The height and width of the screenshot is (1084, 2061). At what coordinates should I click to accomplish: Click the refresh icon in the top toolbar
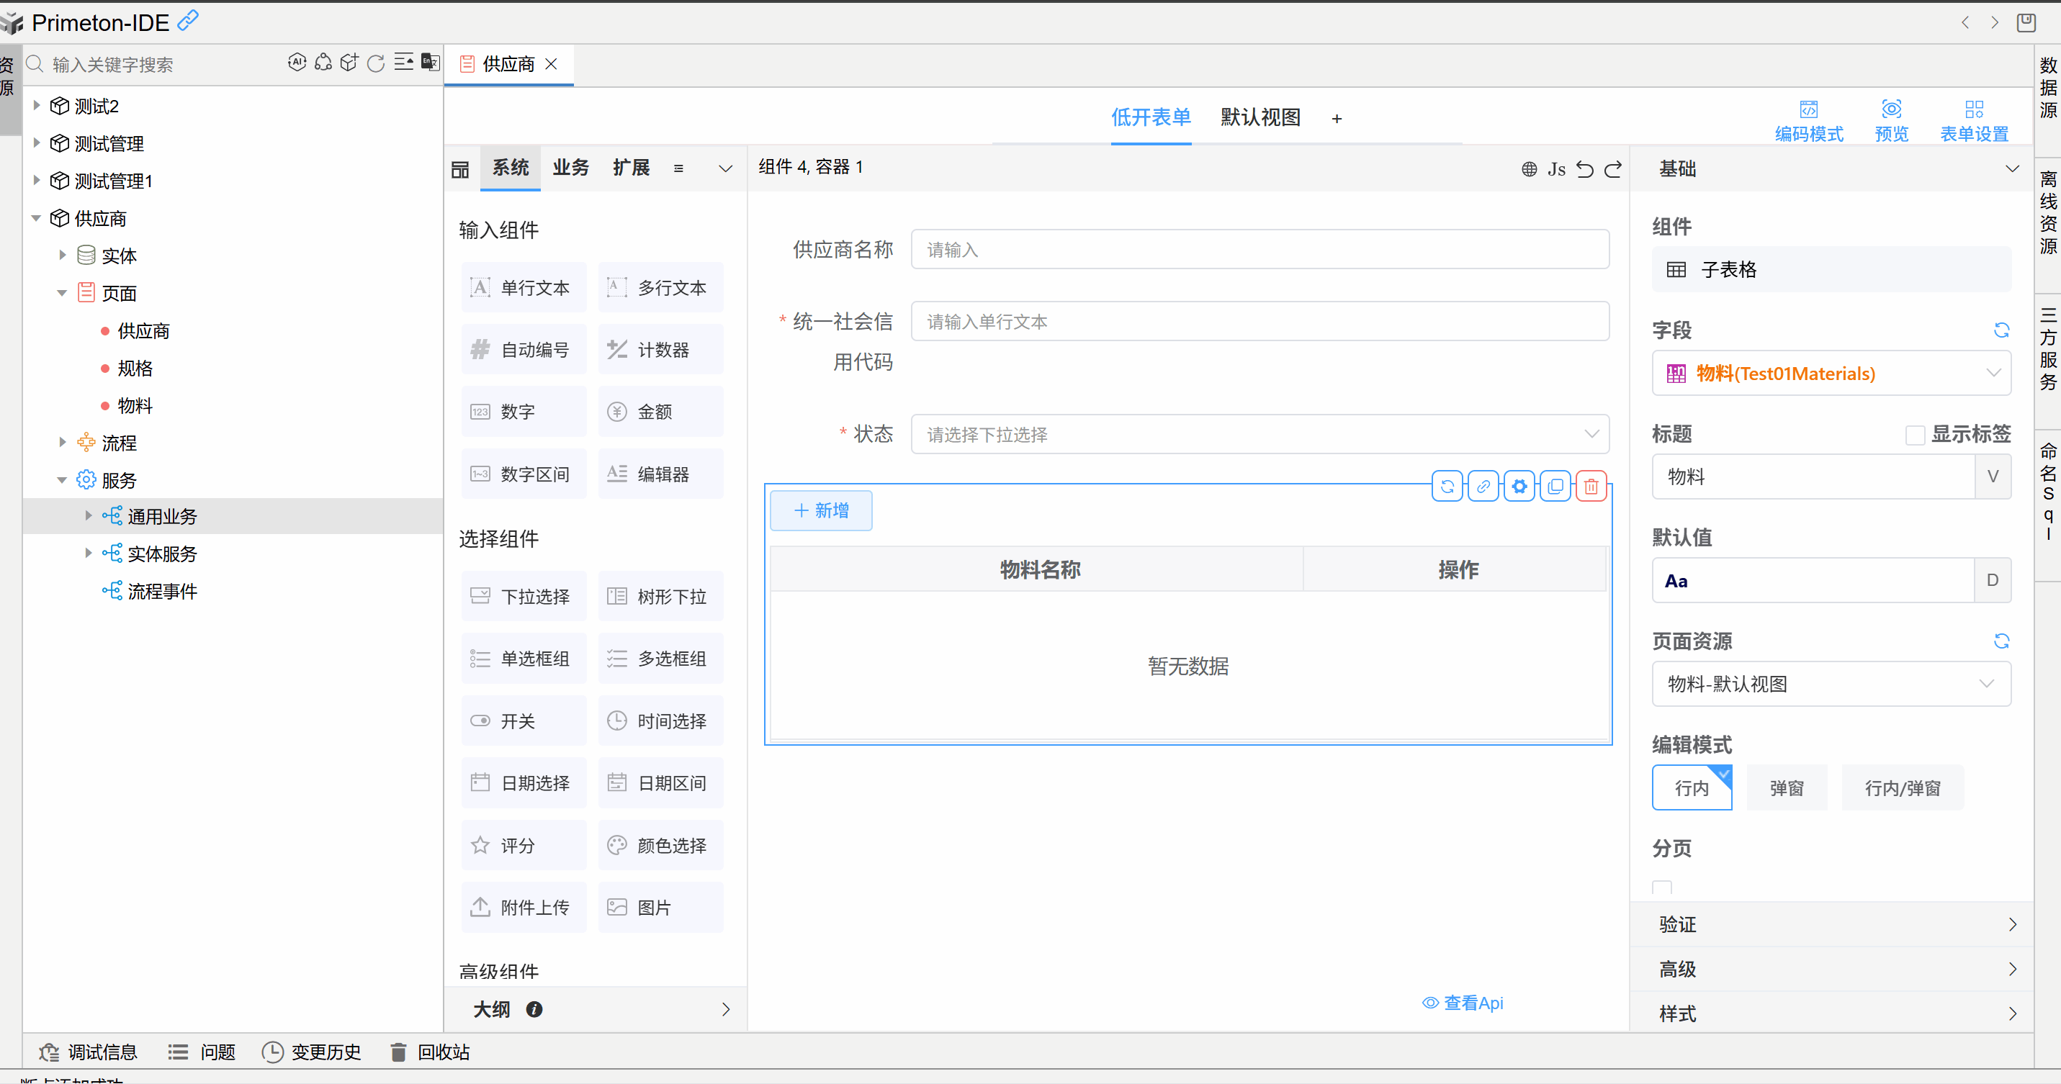click(x=375, y=63)
